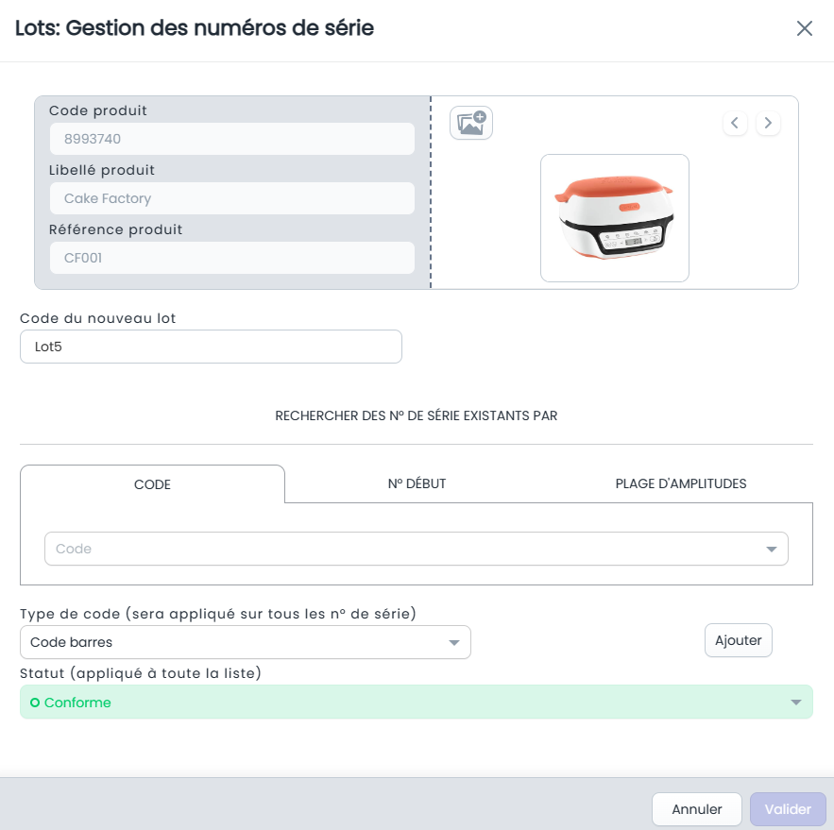Select the PLAGE D'AMPLITUDES tab
This screenshot has height=830, width=834.
click(x=680, y=483)
